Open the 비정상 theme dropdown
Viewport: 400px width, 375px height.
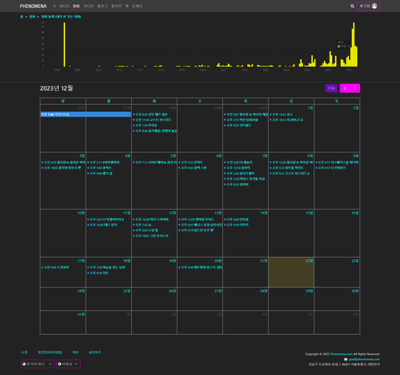pos(68,364)
